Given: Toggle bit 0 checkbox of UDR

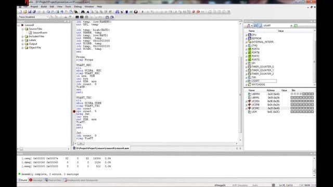Looking at the screenshot, I should pos(312,112).
